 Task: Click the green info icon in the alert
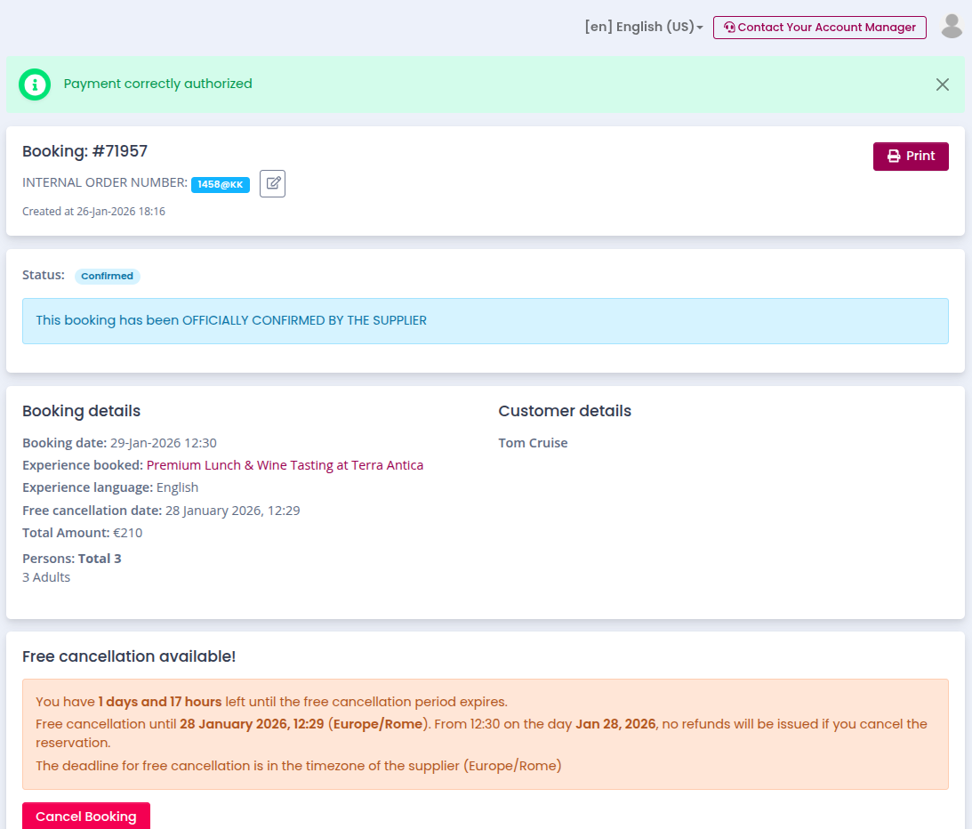point(35,85)
